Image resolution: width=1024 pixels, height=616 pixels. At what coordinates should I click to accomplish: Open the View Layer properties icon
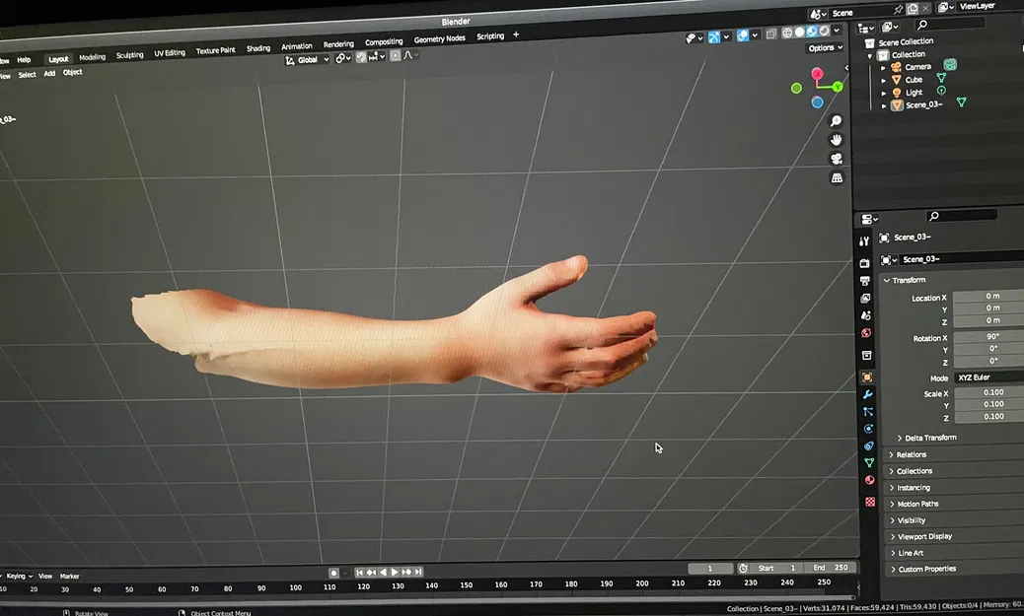point(865,299)
